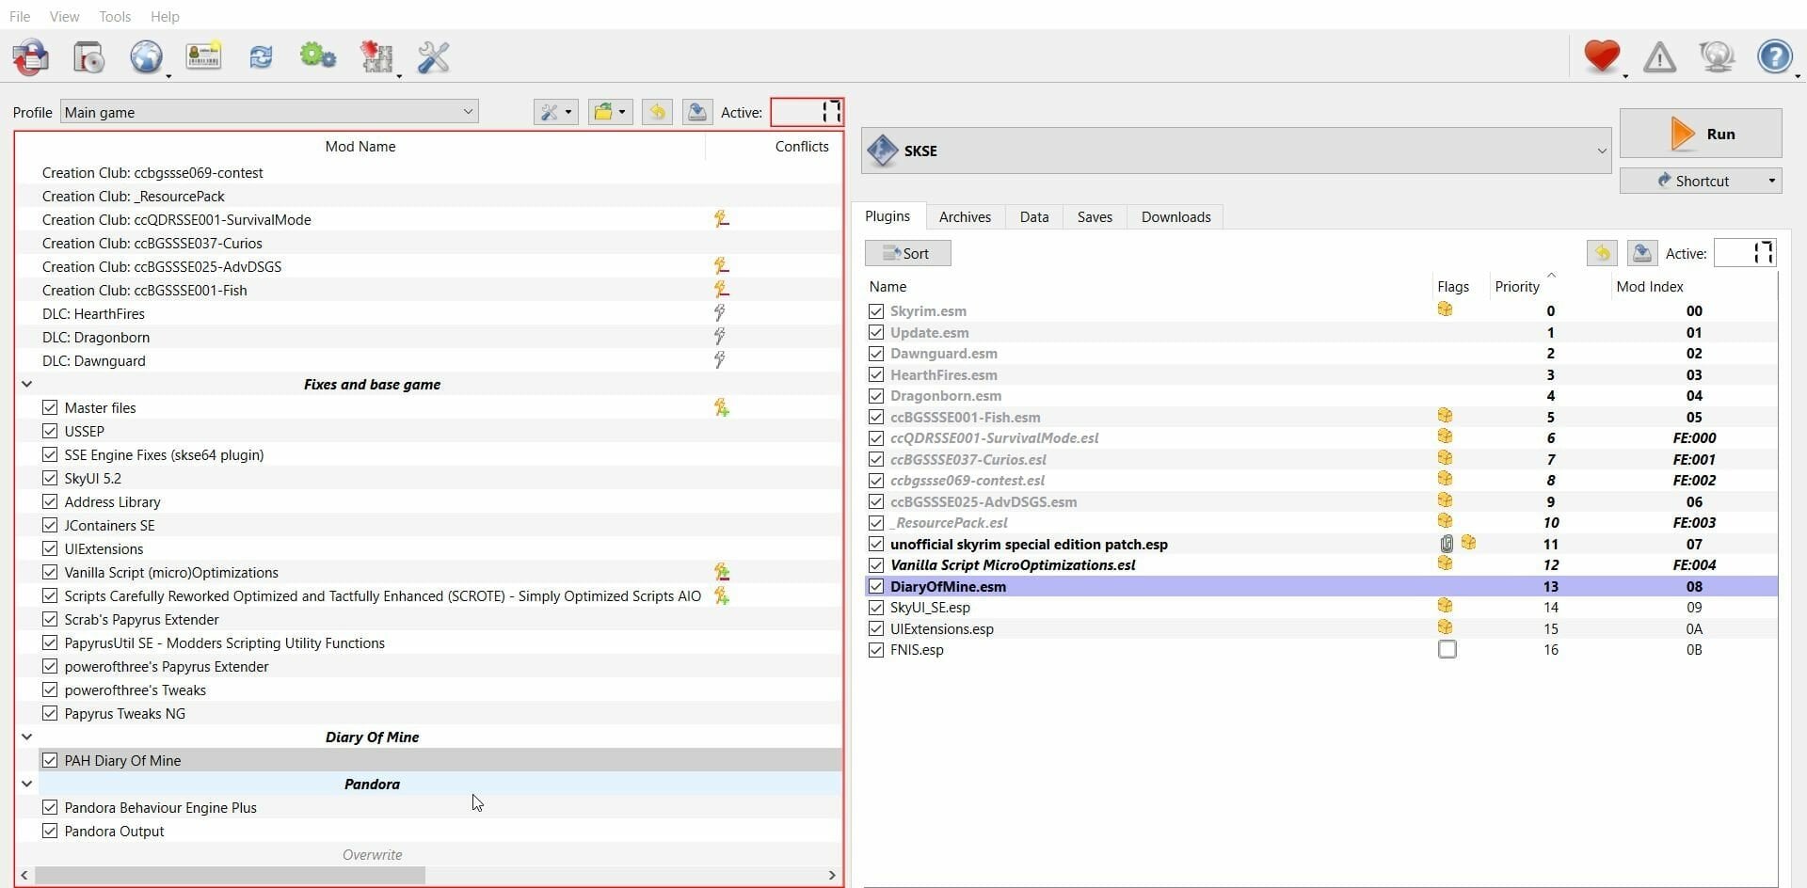Image resolution: width=1807 pixels, height=888 pixels.
Task: Click mod list scroll right arrow
Action: [832, 875]
